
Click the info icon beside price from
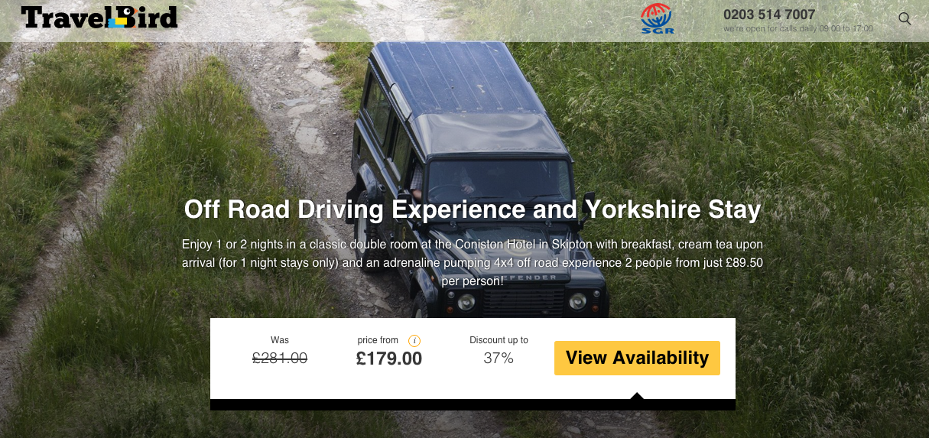(414, 341)
